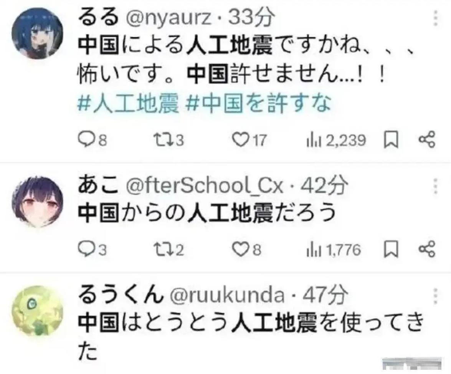Bookmark the @nyaurz tweet
Image resolution: width=451 pixels, height=374 pixels.
pyautogui.click(x=391, y=140)
